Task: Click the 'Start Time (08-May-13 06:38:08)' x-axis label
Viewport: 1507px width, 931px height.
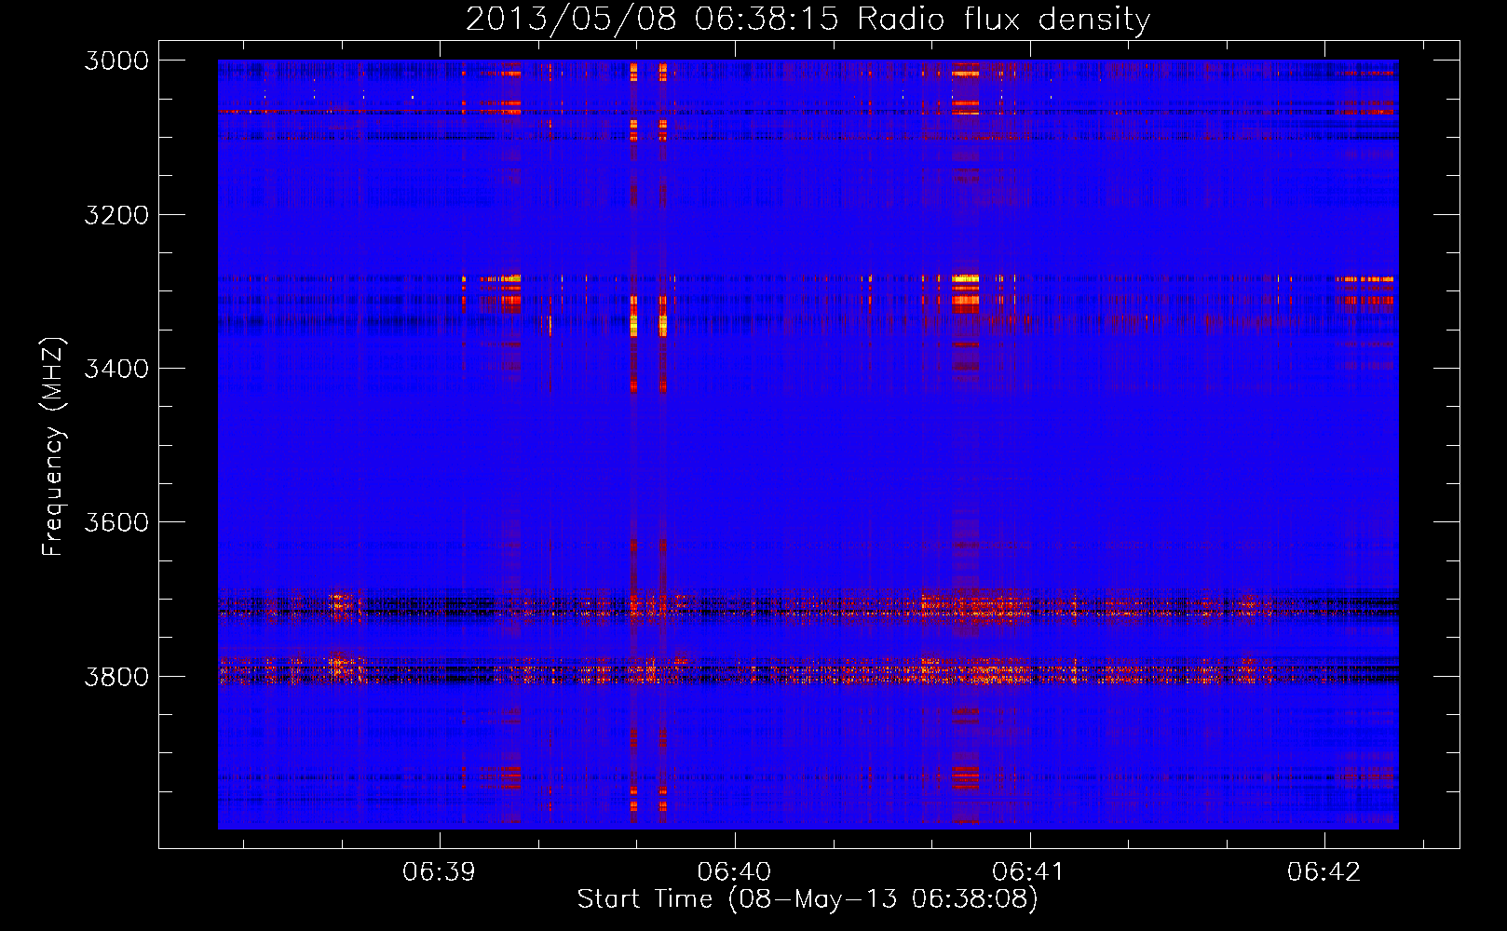Action: pyautogui.click(x=808, y=899)
